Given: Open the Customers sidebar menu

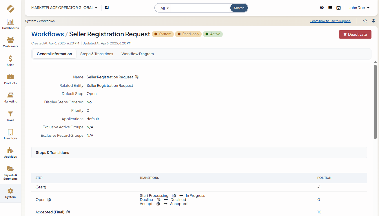Looking at the screenshot, I should (x=10, y=42).
